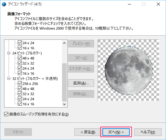Uncheck 32 x 32 under 24 ビット group
166x140 pixels.
(x=20, y=63)
